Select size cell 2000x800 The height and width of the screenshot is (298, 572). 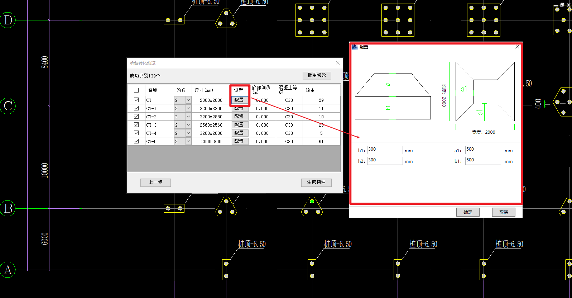pos(211,142)
